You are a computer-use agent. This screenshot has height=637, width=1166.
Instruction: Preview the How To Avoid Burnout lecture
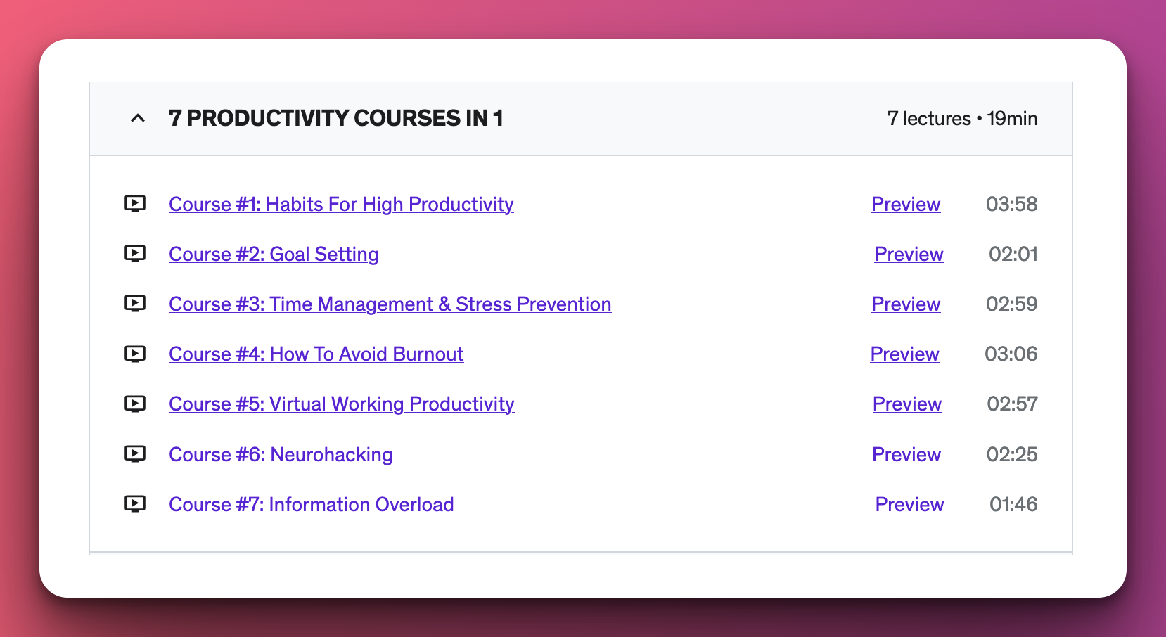(904, 354)
